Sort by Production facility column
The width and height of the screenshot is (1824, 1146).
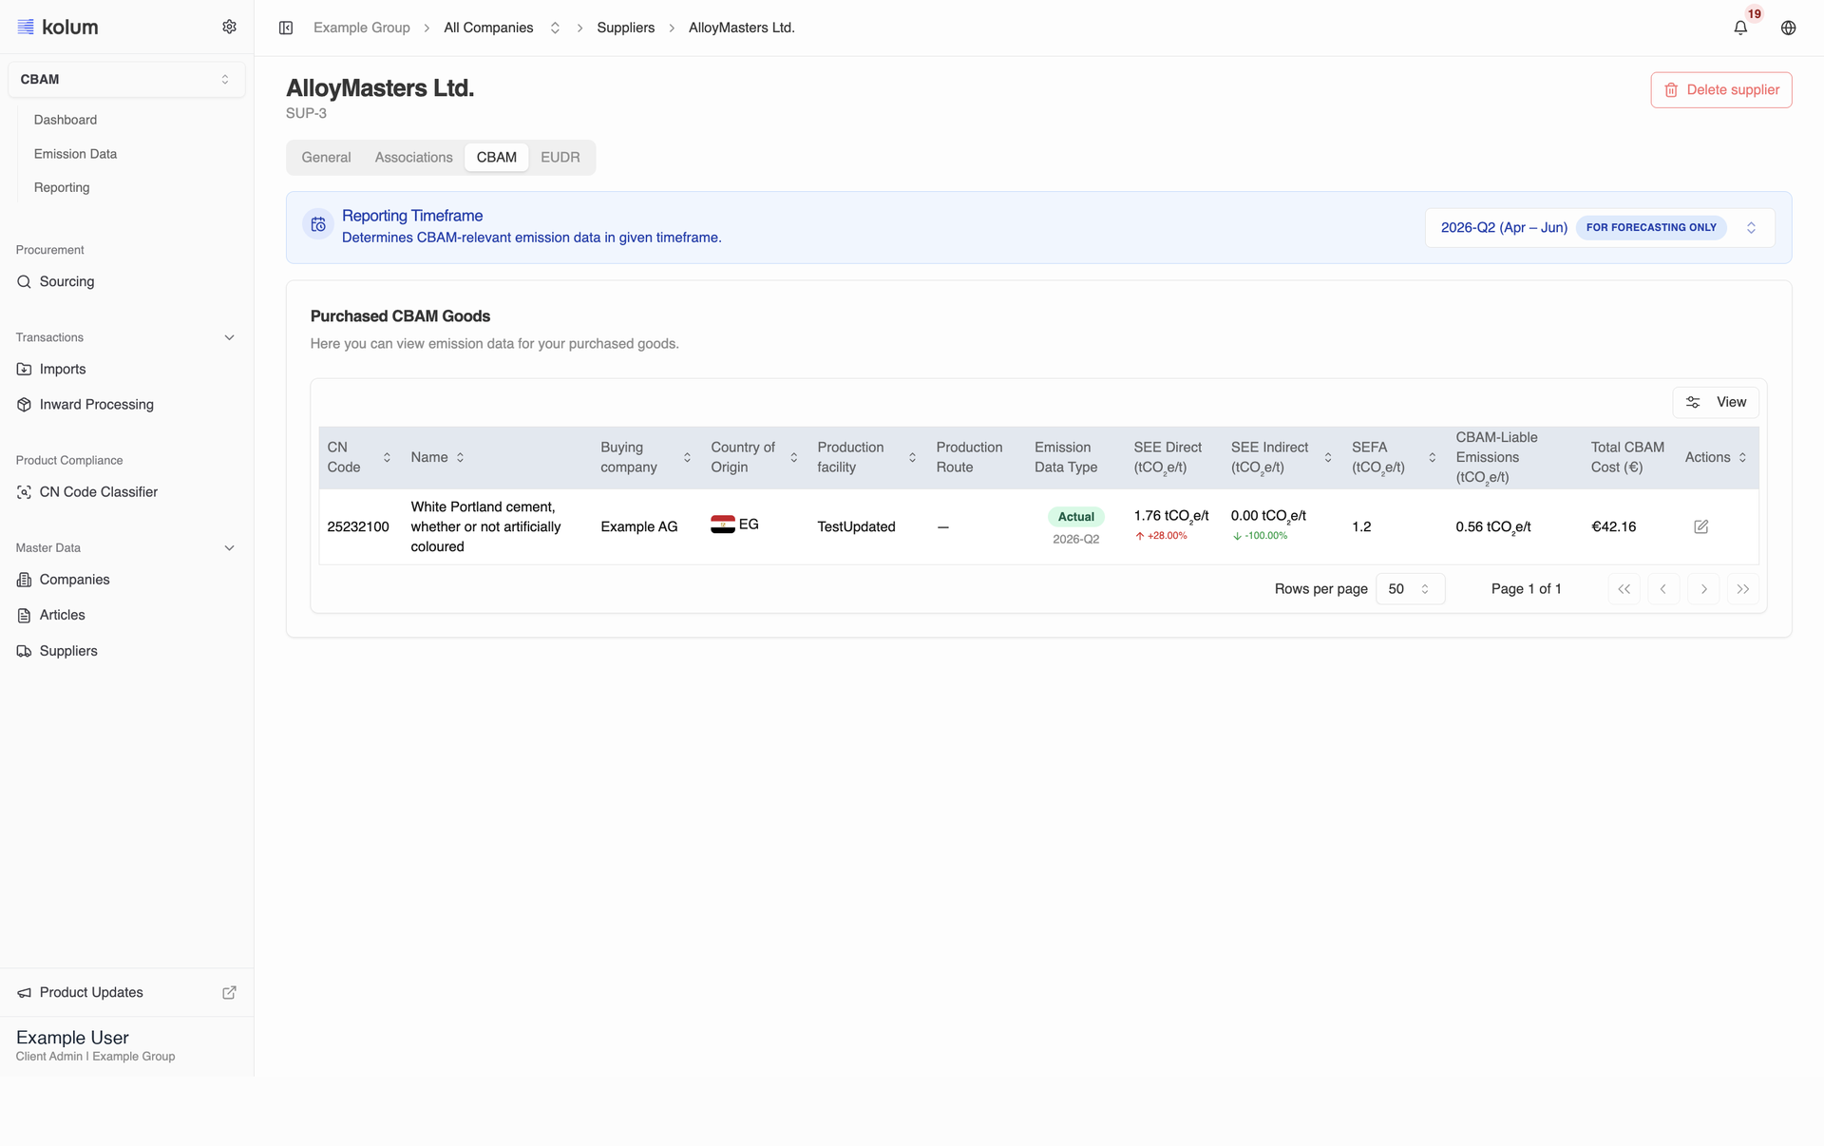(912, 457)
